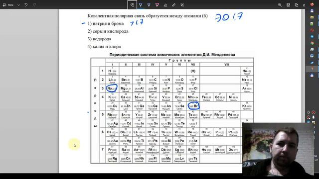Save the snip with the save icon
Viewport: 319px width, 179px height.
click(288, 5)
